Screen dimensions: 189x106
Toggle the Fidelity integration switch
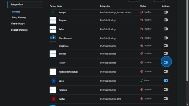click(166, 62)
